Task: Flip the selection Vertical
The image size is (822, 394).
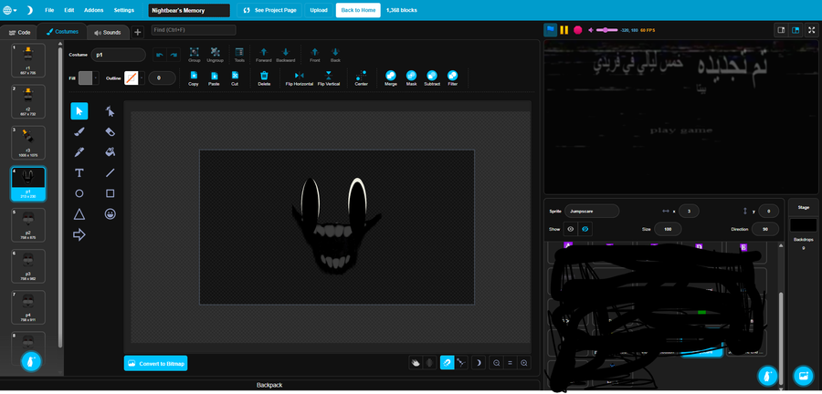Action: [329, 78]
